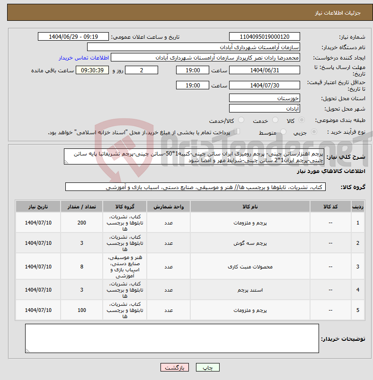
Task: Click the تاریخ نیاز column header
Action: [38, 207]
